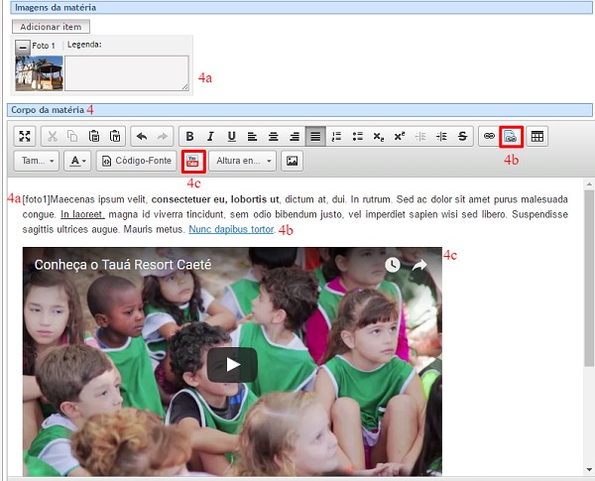Click the Imagens da matéria section header
The height and width of the screenshot is (481, 595).
point(301,8)
